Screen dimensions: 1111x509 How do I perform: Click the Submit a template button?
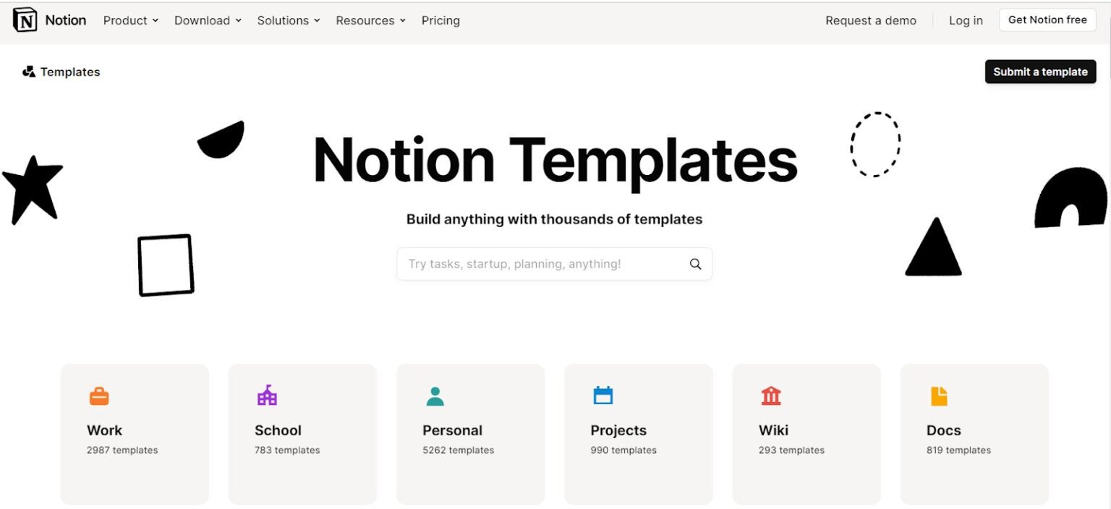1040,72
